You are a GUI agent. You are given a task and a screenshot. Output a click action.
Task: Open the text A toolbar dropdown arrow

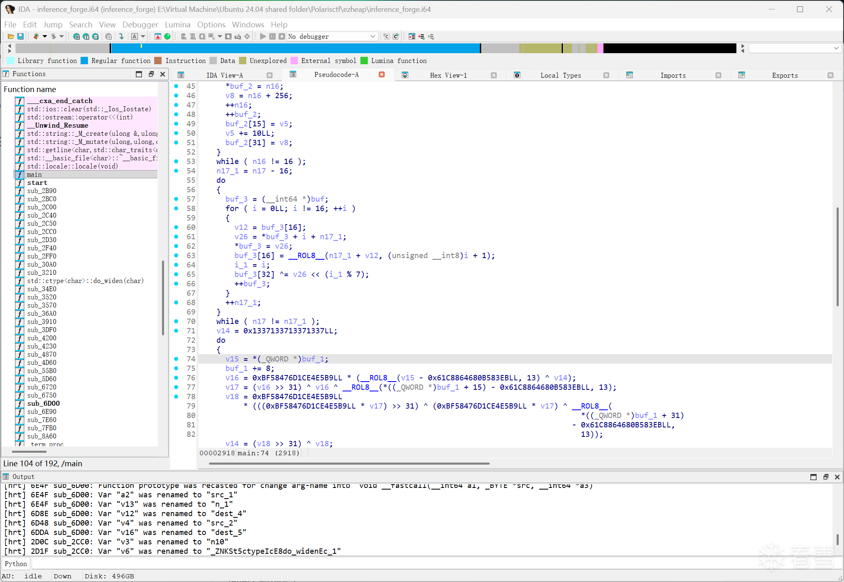click(x=143, y=36)
